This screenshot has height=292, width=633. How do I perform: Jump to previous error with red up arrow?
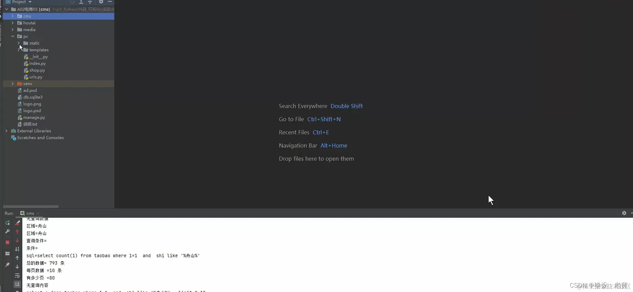(17, 232)
